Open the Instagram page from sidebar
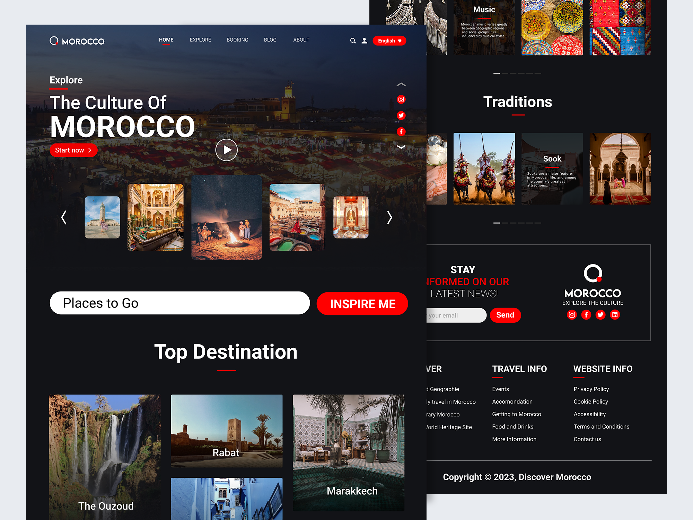693x520 pixels. coord(401,99)
